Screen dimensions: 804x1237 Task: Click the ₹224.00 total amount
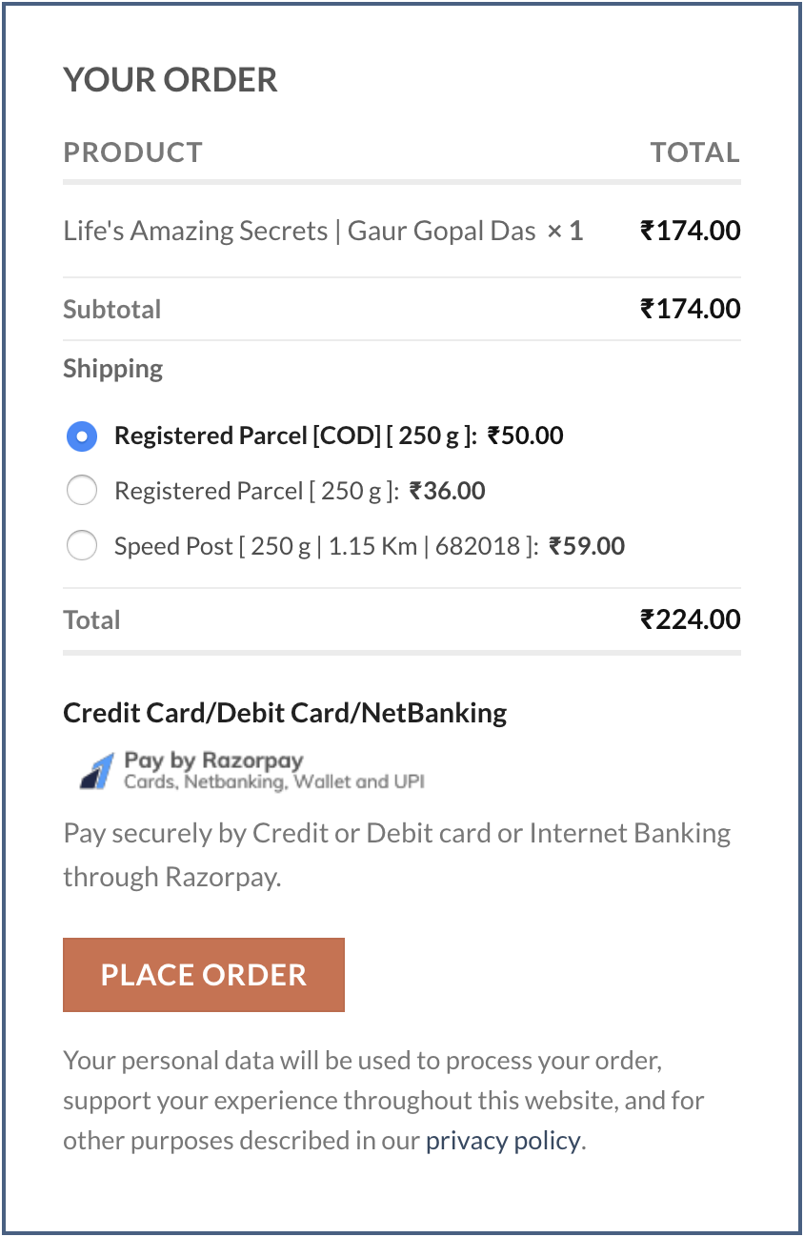(691, 619)
